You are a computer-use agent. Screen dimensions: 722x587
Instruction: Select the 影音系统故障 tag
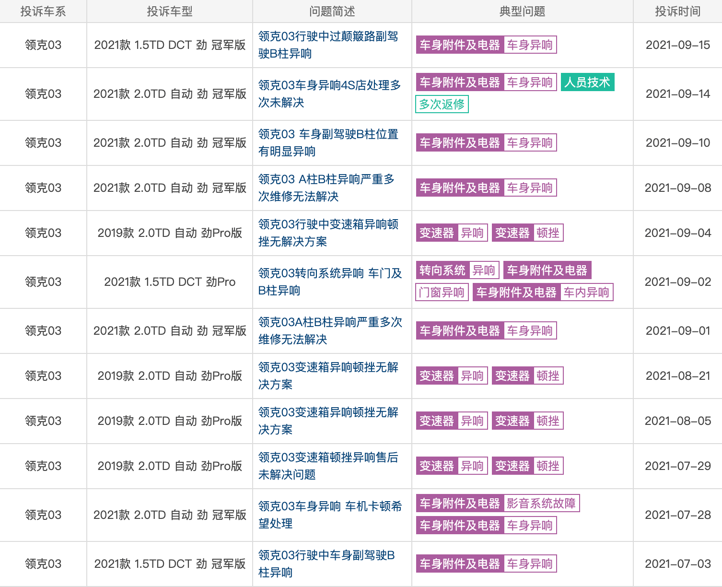[542, 503]
